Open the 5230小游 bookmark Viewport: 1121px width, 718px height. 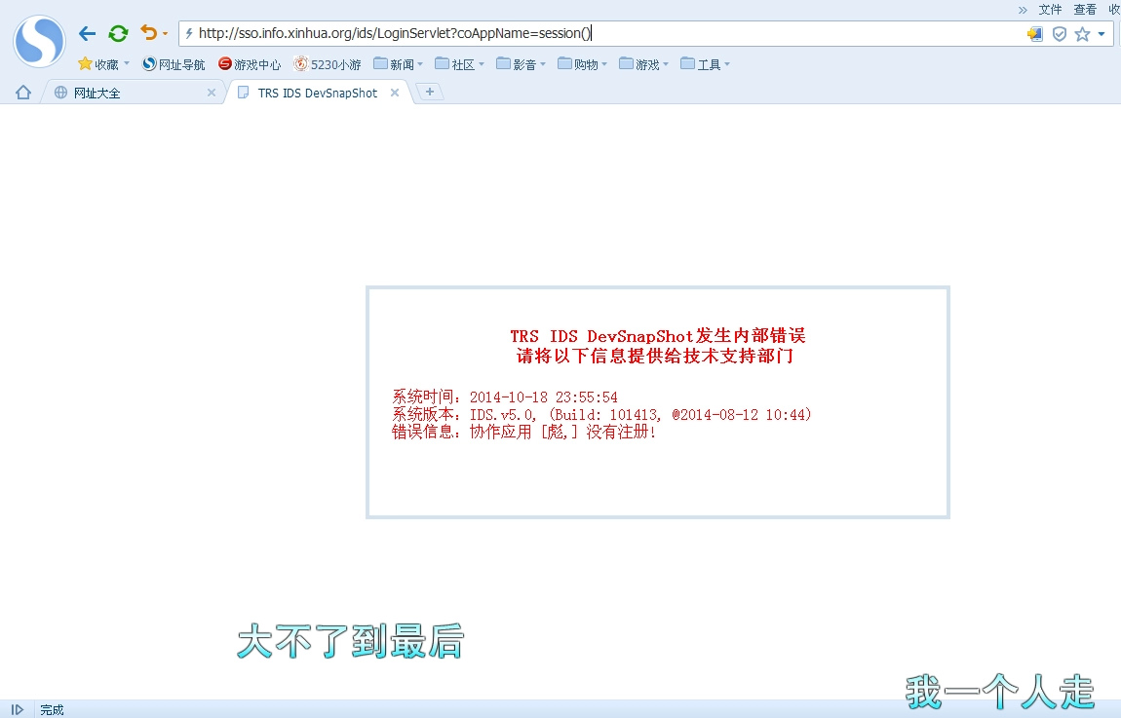[328, 64]
